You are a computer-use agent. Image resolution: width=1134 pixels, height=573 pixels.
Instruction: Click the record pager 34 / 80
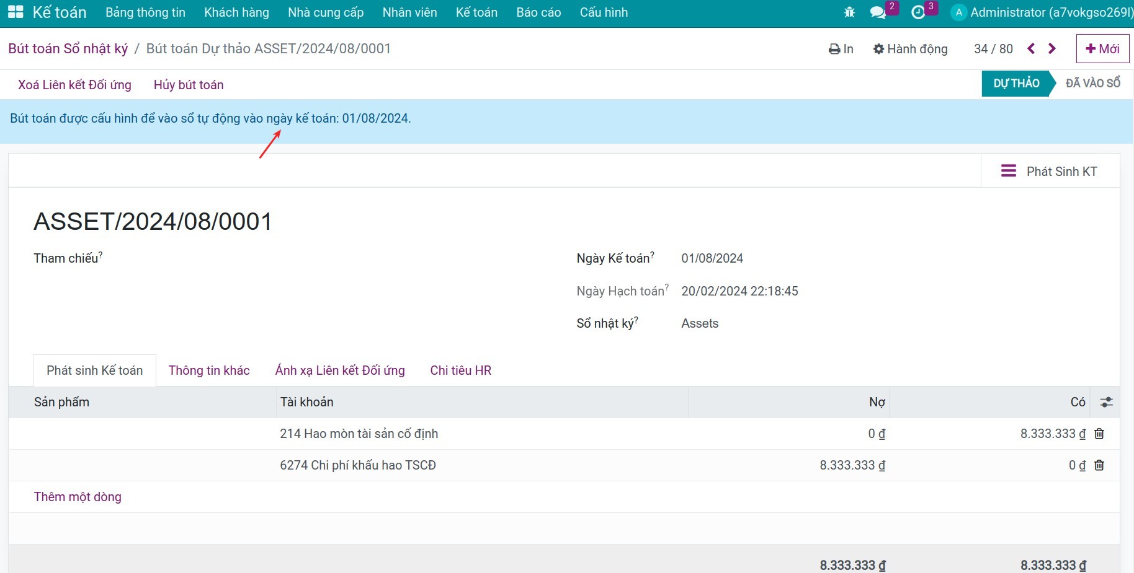(993, 49)
